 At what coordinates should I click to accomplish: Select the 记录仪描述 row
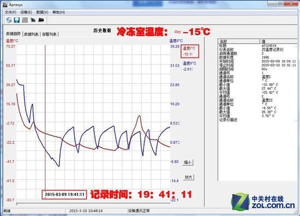point(257,120)
